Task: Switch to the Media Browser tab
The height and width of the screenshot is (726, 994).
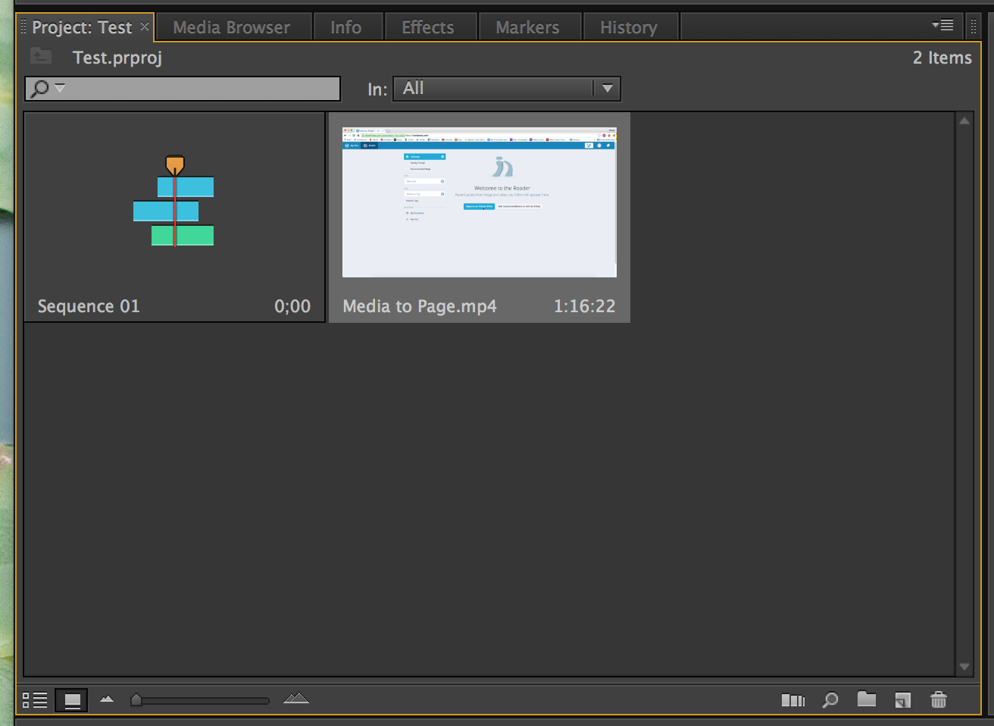Action: click(231, 27)
